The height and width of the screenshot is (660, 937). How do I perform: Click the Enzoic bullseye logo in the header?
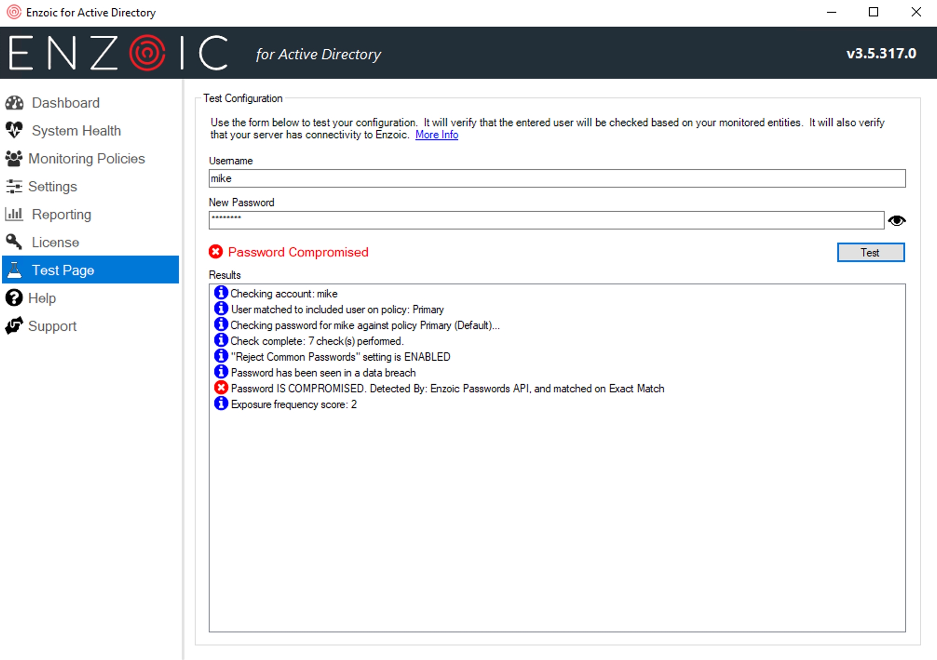point(147,53)
